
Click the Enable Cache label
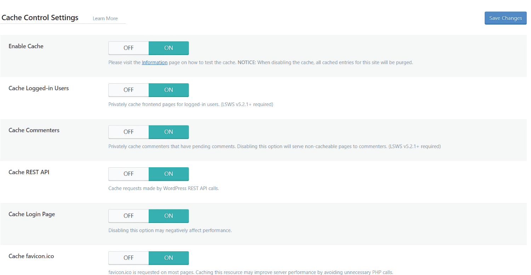pyautogui.click(x=26, y=46)
